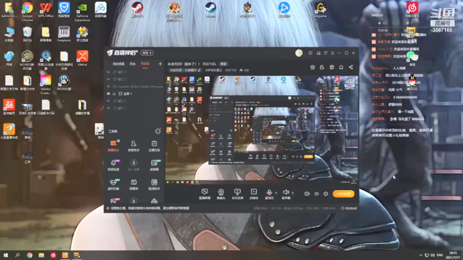Open the hamburger menu in the title bar

coord(332,53)
